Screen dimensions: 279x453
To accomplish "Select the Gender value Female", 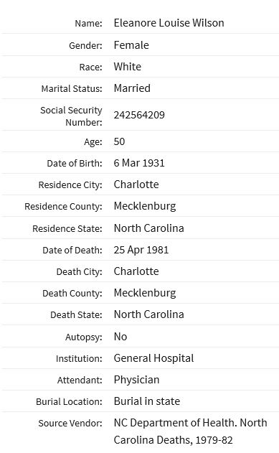I will point(131,45).
